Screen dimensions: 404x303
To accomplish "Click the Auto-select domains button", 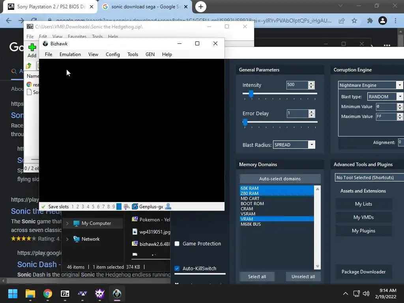I will click(x=280, y=179).
